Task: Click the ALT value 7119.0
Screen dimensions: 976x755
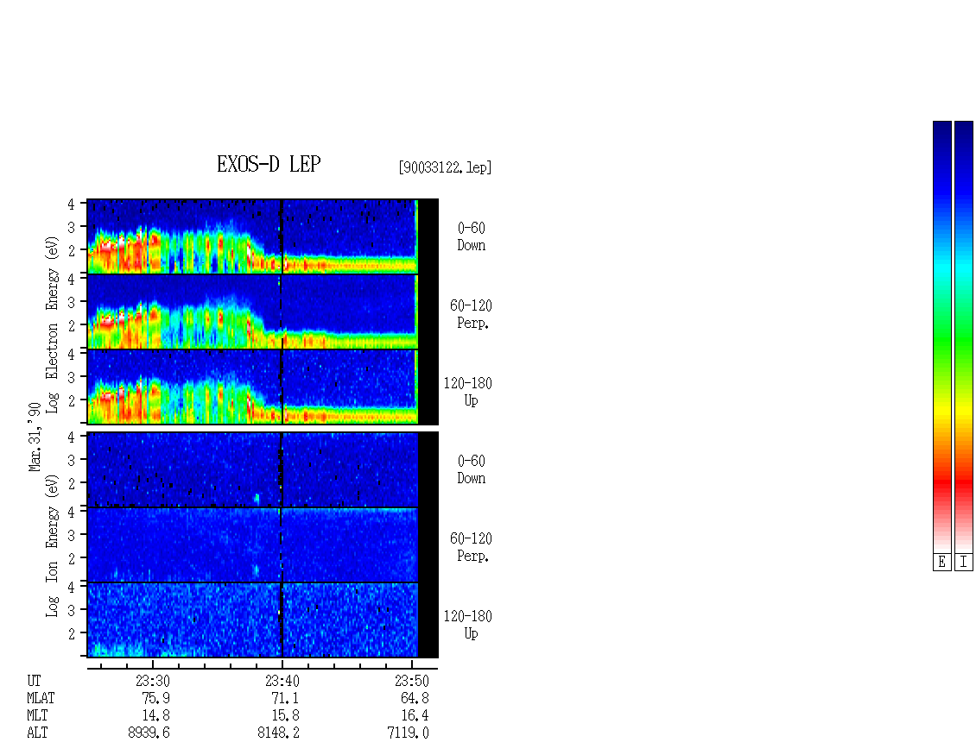Action: [x=409, y=733]
